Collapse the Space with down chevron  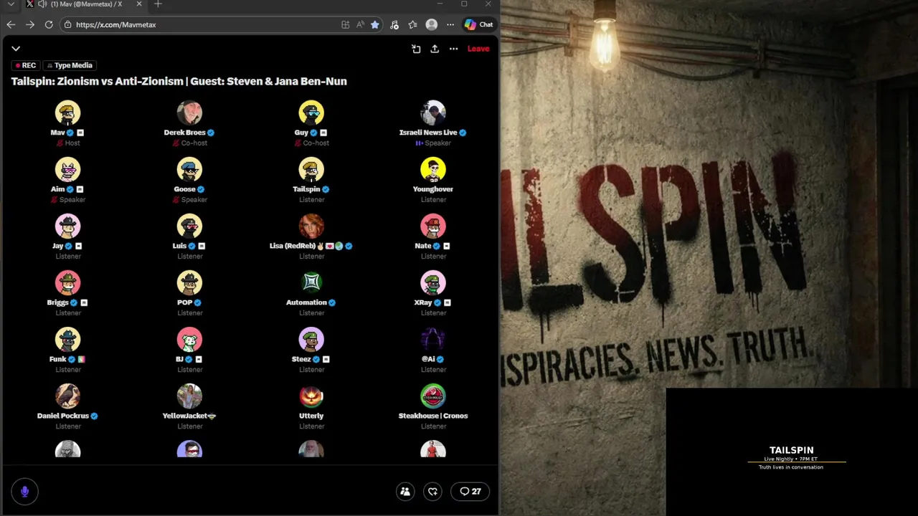[16, 49]
